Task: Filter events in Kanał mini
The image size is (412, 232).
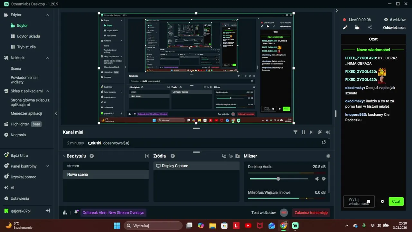Action: coord(295,132)
